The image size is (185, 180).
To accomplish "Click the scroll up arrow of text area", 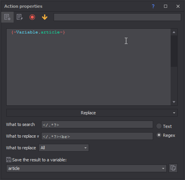I will [174, 32].
